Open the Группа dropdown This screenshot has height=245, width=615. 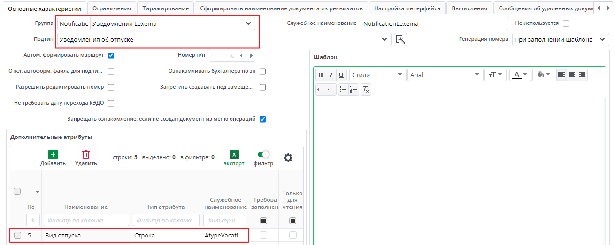248,24
